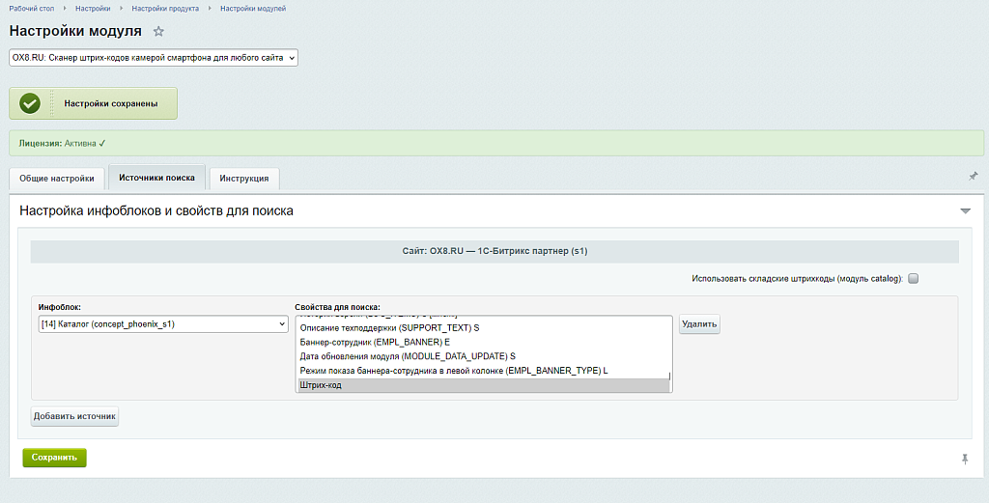Select Штрих-код property in list
Screen dimensions: 989x503
click(x=481, y=385)
